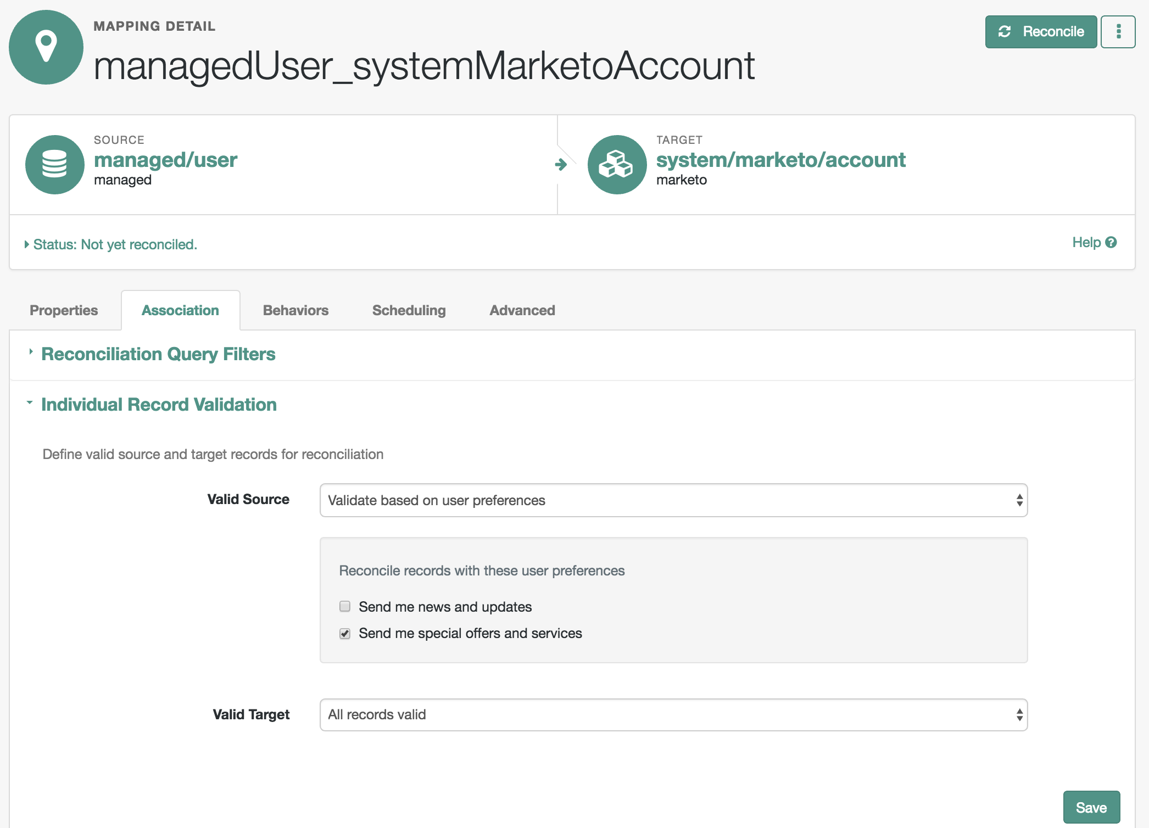Click the Help question mark icon
1149x828 pixels.
click(x=1111, y=242)
